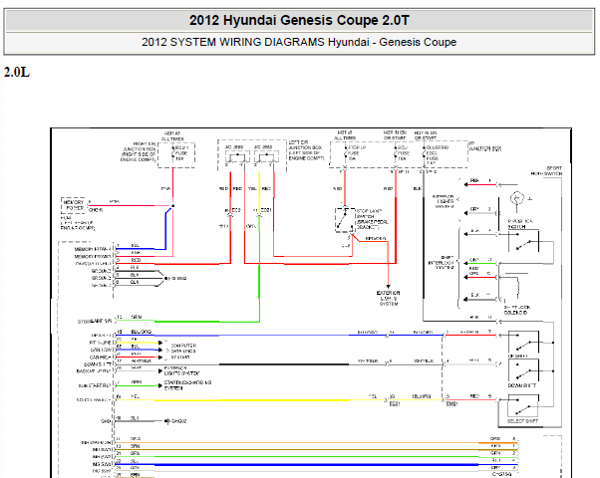Click the stop lamp switch symbol
Image resolution: width=600 pixels, height=478 pixels.
click(345, 220)
